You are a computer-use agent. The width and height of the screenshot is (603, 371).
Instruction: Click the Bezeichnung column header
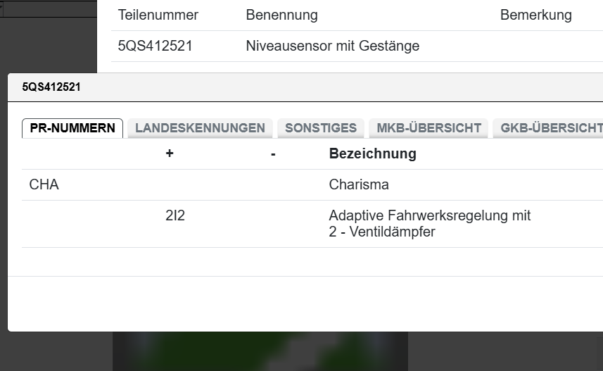pos(372,153)
